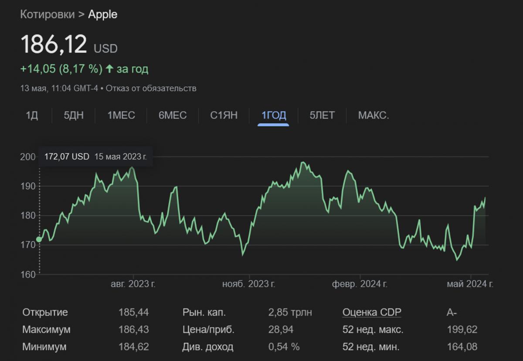Screen dimensions: 523x361
Task: Open the МАКС. full history tab
Action: tap(374, 115)
